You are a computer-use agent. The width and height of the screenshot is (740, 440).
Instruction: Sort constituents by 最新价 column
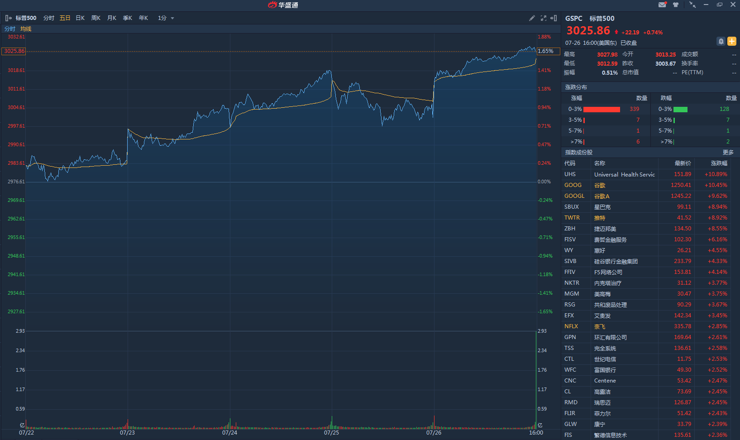coord(683,163)
